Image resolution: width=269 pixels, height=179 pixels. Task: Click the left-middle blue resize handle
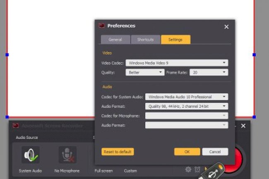point(7,55)
